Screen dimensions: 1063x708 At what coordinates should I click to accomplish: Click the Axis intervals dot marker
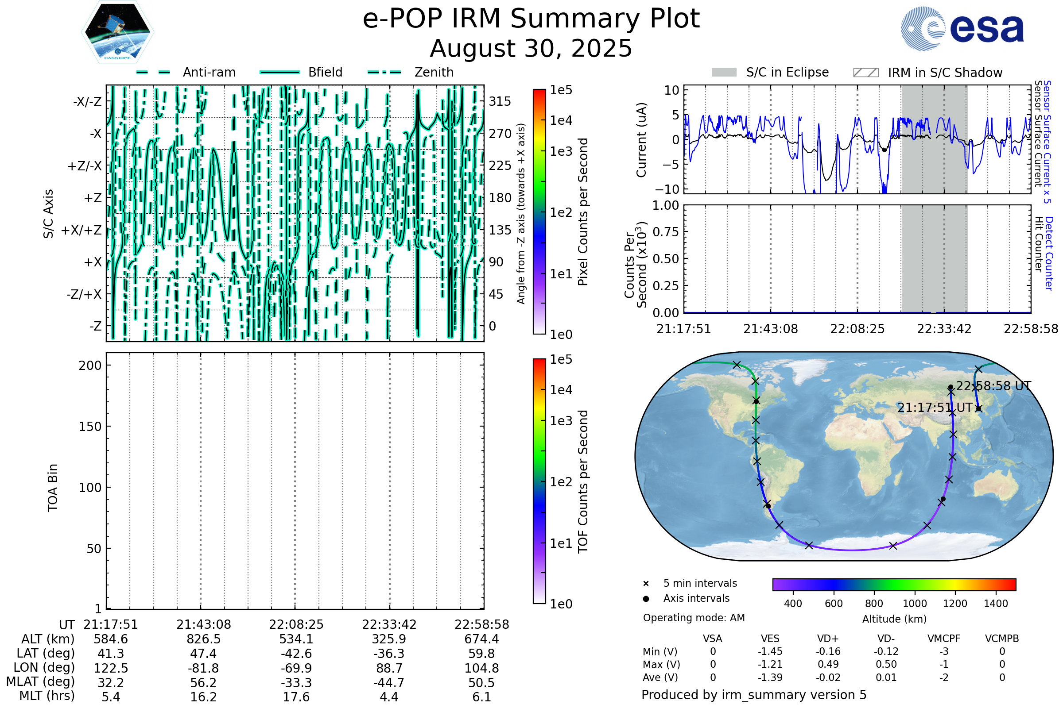[x=646, y=599]
